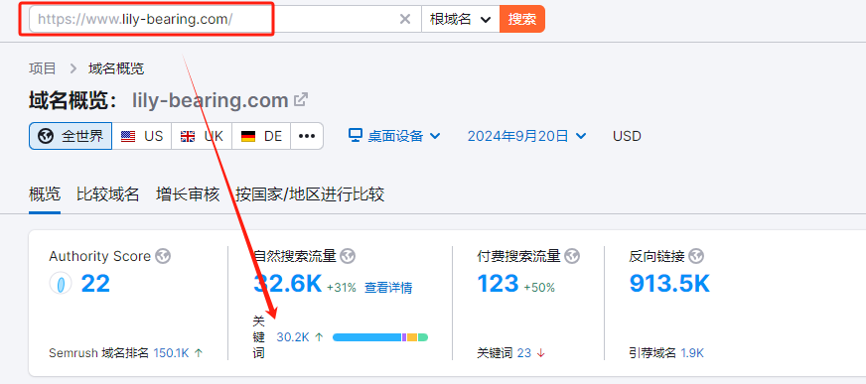
Task: Click globe icon beside 自然搜索流量
Action: pos(348,256)
